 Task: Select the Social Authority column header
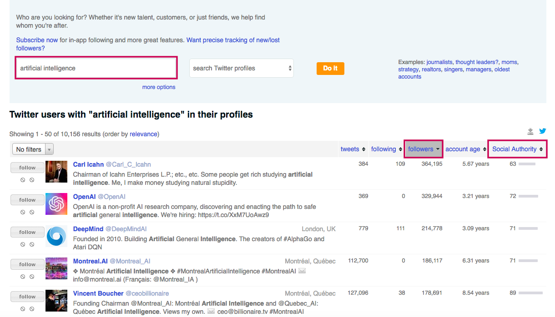pos(515,149)
